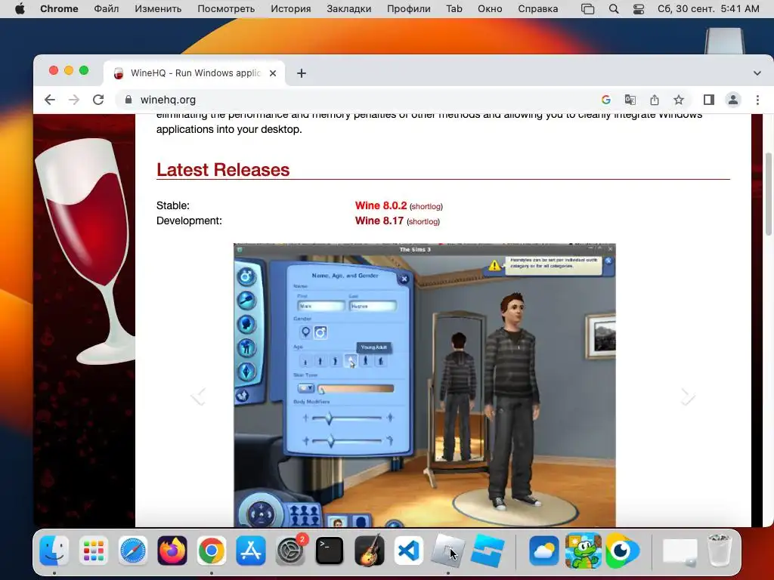
Task: Click the forward navigation arrow
Action: point(74,100)
